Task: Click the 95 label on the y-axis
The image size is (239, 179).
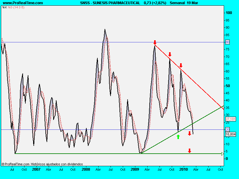Action: coord(227,20)
